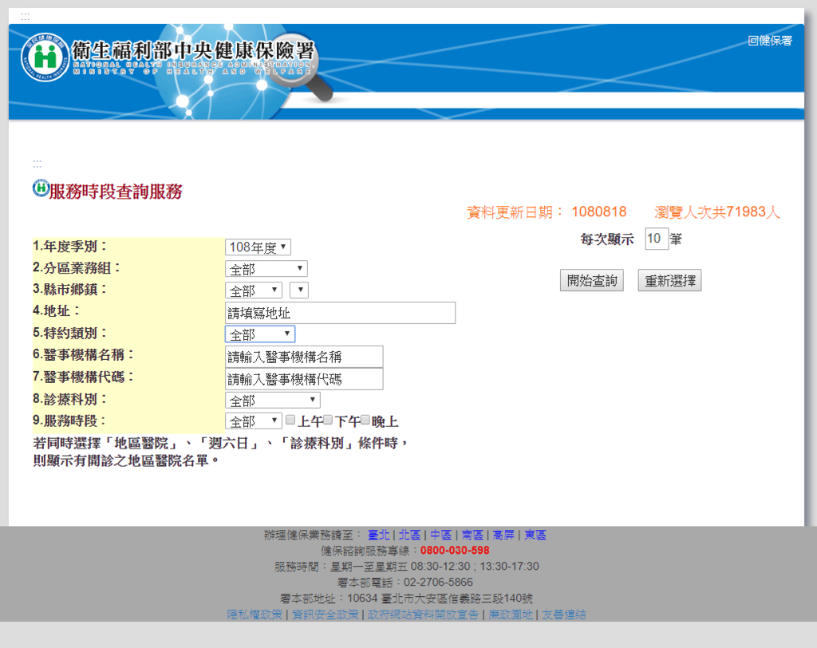Click the hotline number 0800-030-598

tap(455, 551)
